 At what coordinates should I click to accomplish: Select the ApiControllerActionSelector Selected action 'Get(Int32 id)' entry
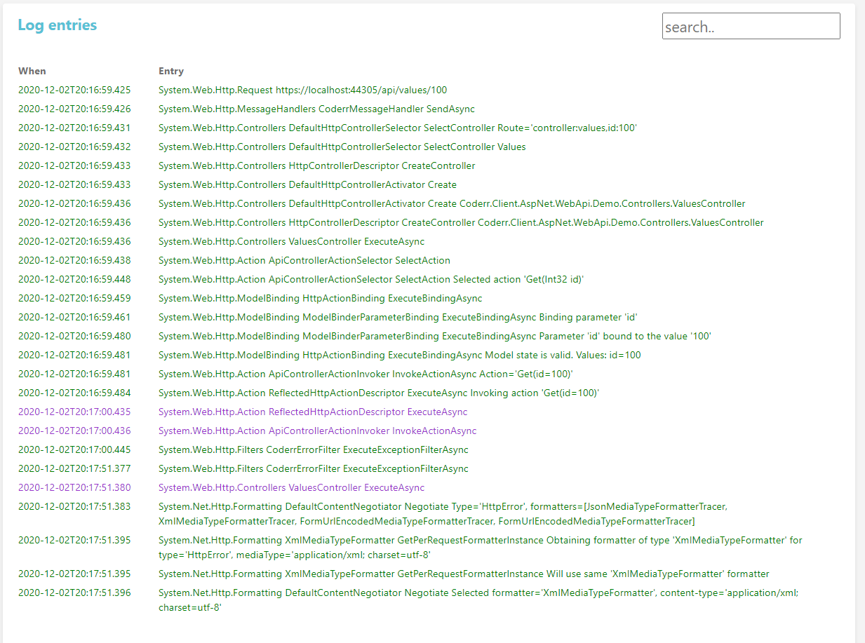pos(371,279)
